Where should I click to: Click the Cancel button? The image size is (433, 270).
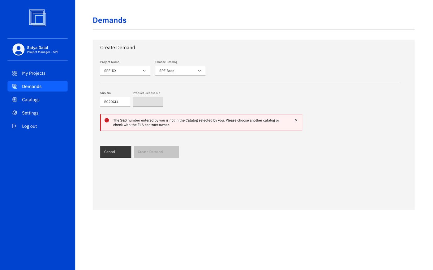(x=116, y=152)
